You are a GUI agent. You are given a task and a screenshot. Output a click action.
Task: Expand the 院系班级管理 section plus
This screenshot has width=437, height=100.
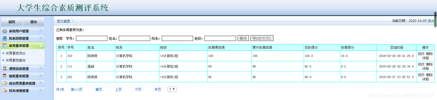41,38
